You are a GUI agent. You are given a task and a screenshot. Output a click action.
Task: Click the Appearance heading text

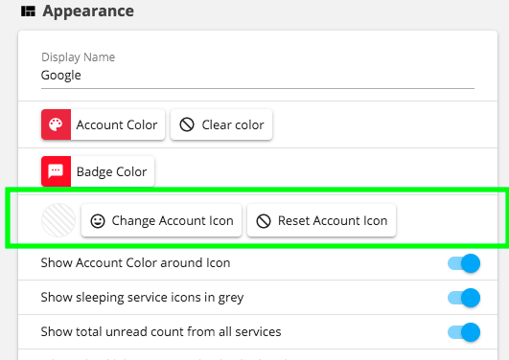[x=88, y=11]
